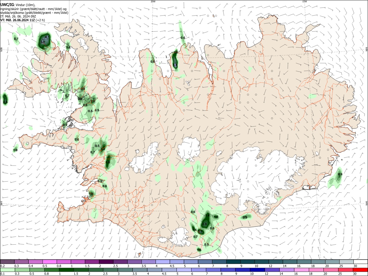Click the 'Vindur (10m),' text in the title
Screen dimensions: 368x276
(25, 5)
